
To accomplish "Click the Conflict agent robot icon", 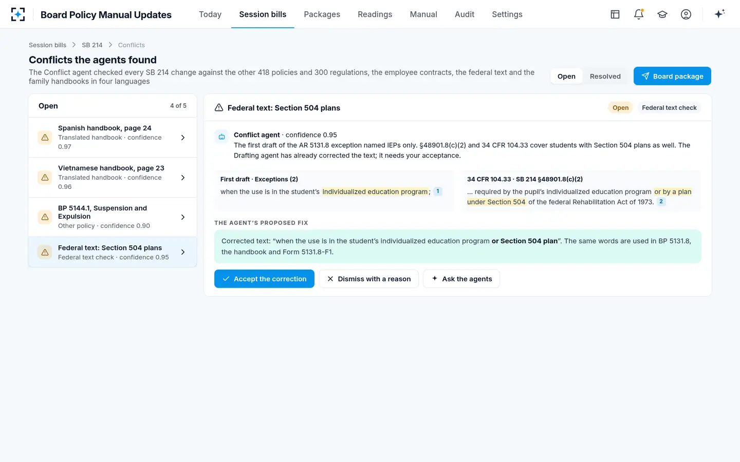I will [221, 137].
